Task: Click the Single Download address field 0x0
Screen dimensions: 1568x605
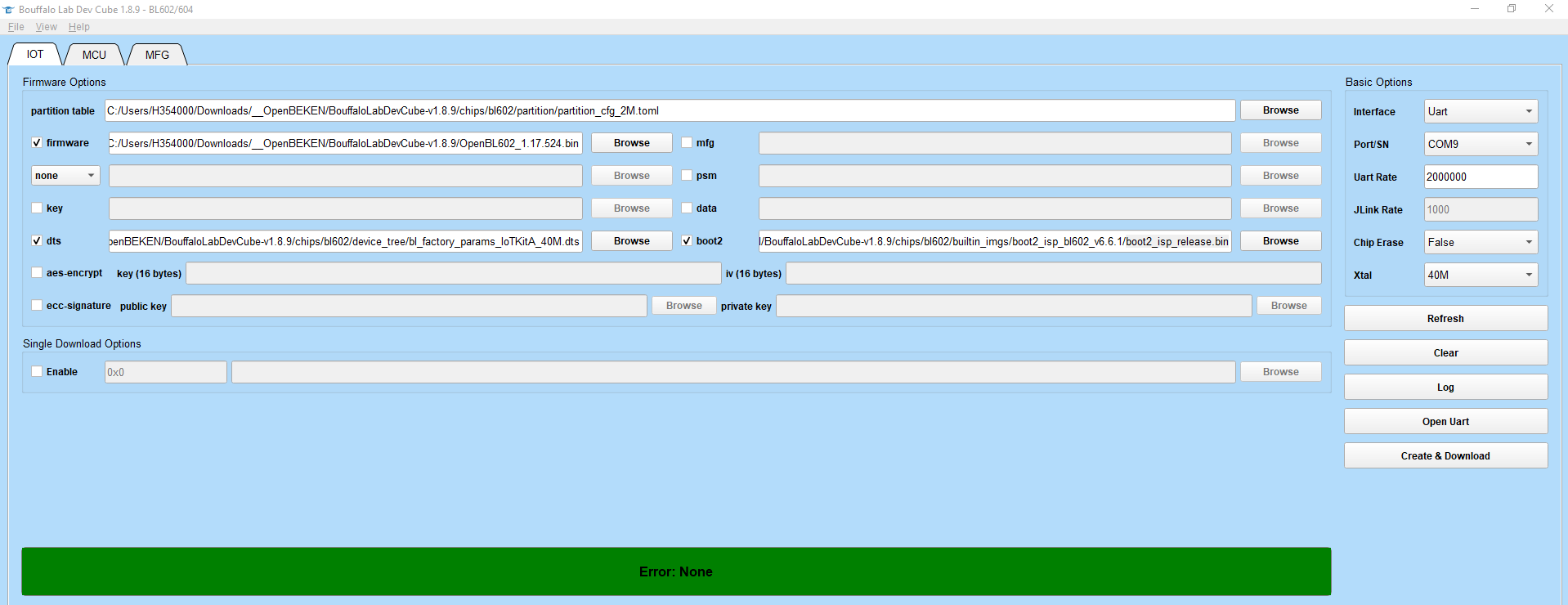Action: pos(165,372)
